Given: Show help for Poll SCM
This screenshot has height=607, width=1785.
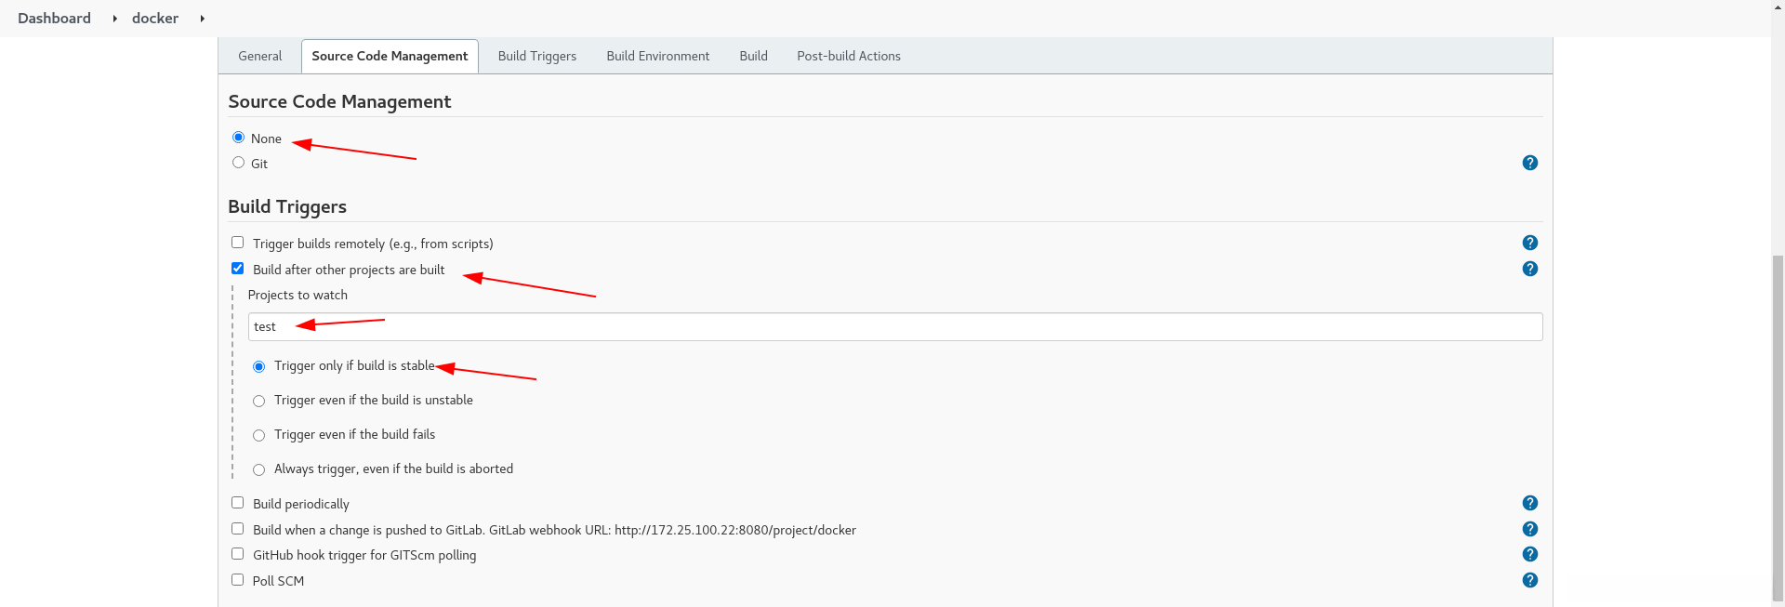Looking at the screenshot, I should point(1529,580).
